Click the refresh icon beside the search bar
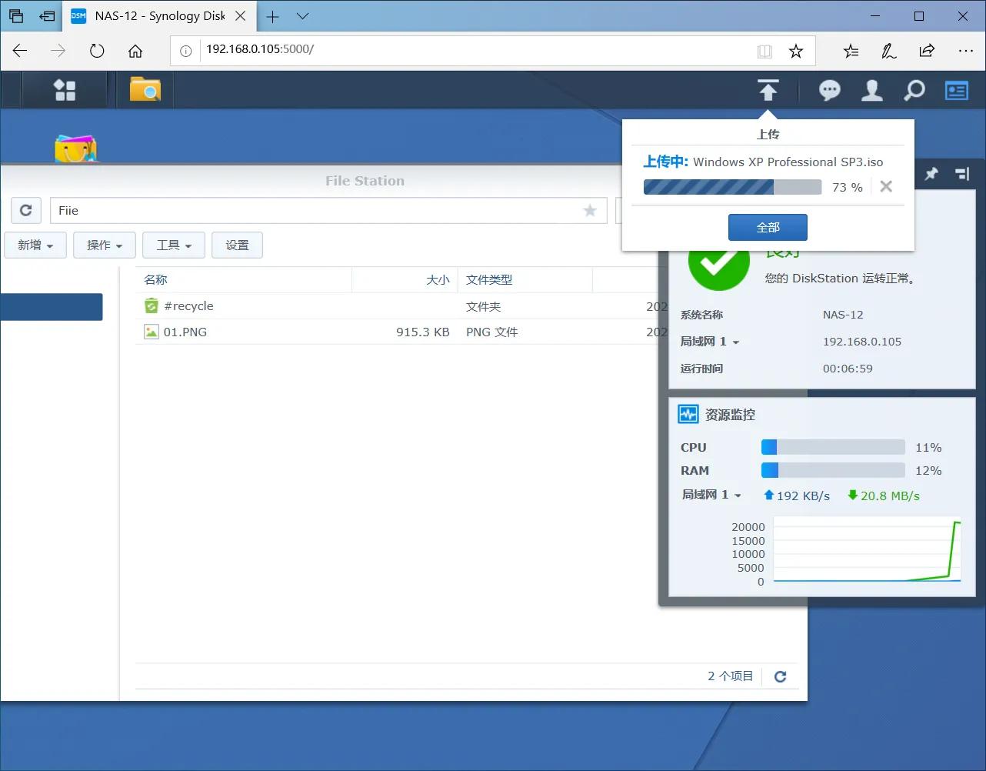 pyautogui.click(x=25, y=210)
